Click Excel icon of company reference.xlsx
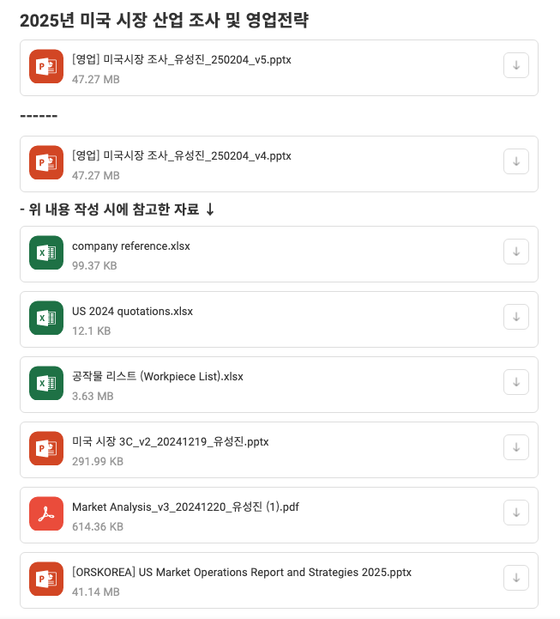 pyautogui.click(x=46, y=252)
